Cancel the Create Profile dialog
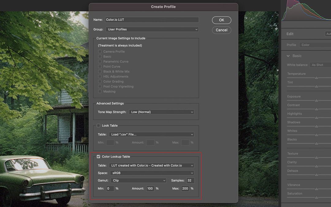 (221, 30)
